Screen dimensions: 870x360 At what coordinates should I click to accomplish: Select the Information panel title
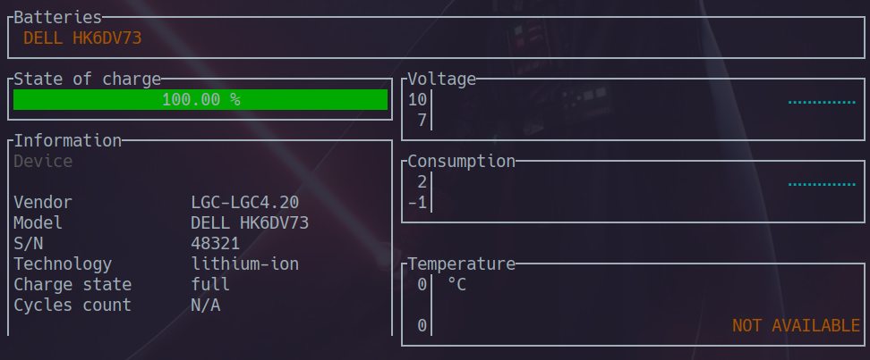click(x=68, y=141)
